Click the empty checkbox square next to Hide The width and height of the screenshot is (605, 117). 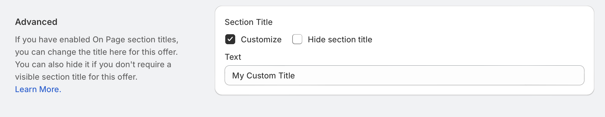[297, 40]
